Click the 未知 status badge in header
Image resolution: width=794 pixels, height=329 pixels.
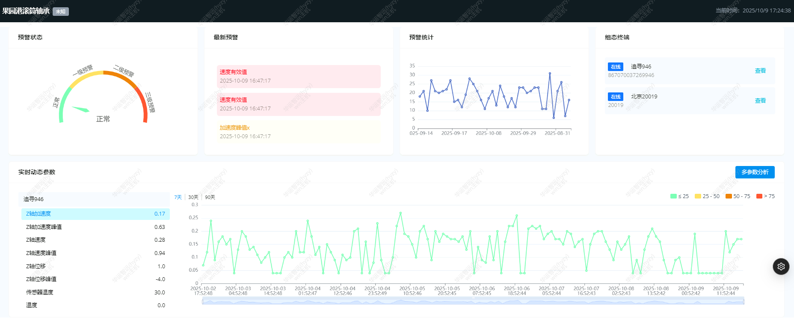click(x=60, y=12)
